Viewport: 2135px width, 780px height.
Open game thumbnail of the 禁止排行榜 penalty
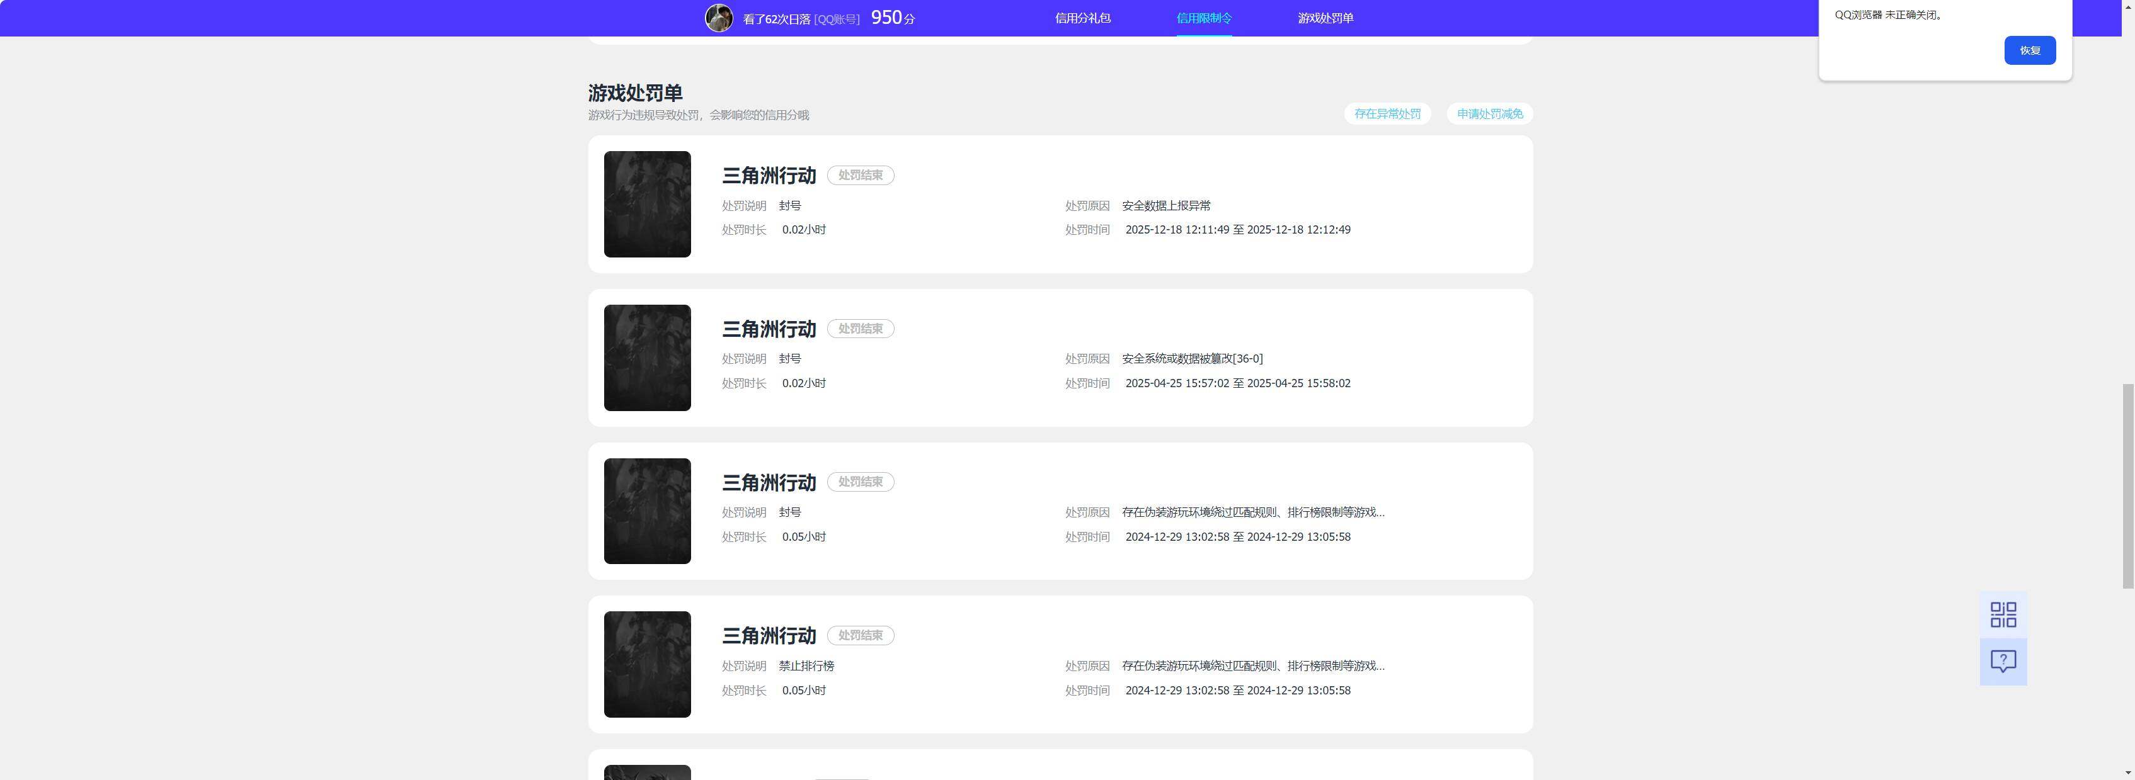[647, 664]
